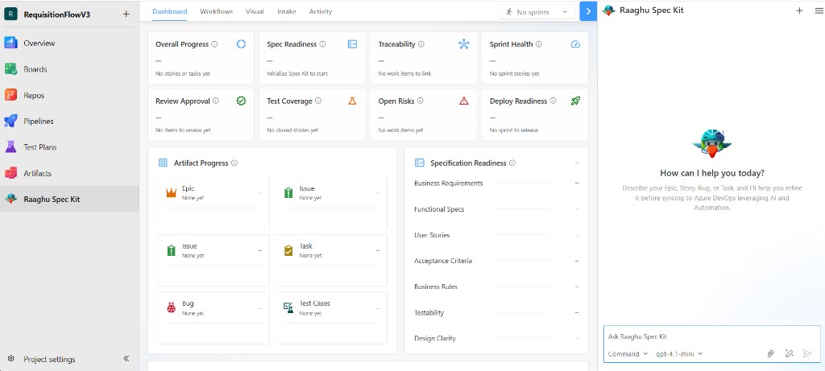Switch to the Visual tab
The image size is (825, 371).
click(255, 11)
